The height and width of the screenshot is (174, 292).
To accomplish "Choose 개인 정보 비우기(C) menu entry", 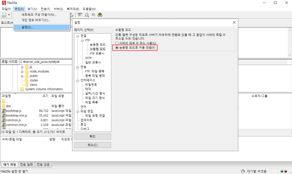I will coord(41,20).
